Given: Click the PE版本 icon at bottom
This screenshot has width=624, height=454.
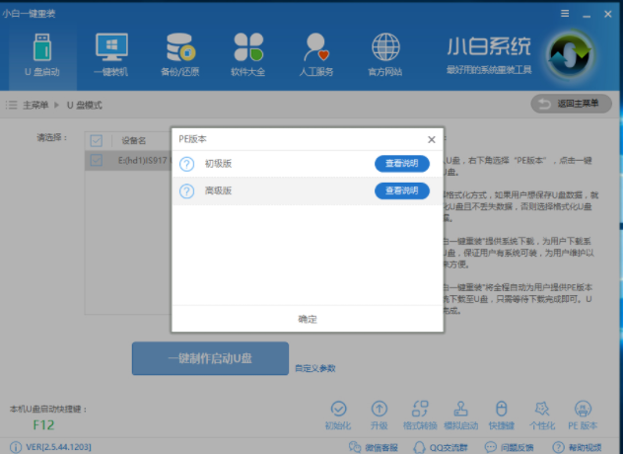Looking at the screenshot, I should pos(582,409).
